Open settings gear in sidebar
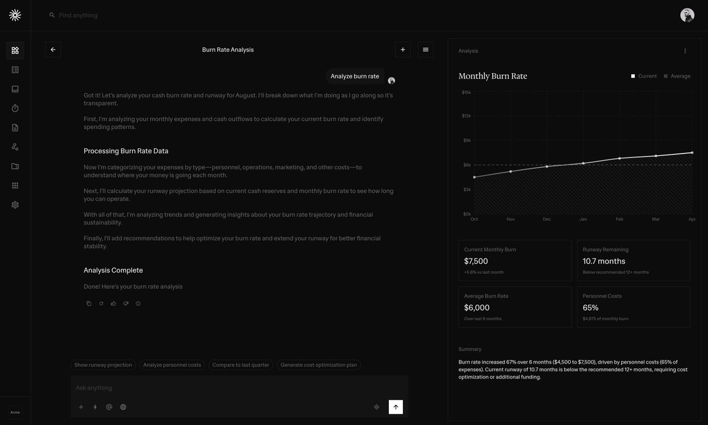The image size is (708, 425). click(15, 205)
